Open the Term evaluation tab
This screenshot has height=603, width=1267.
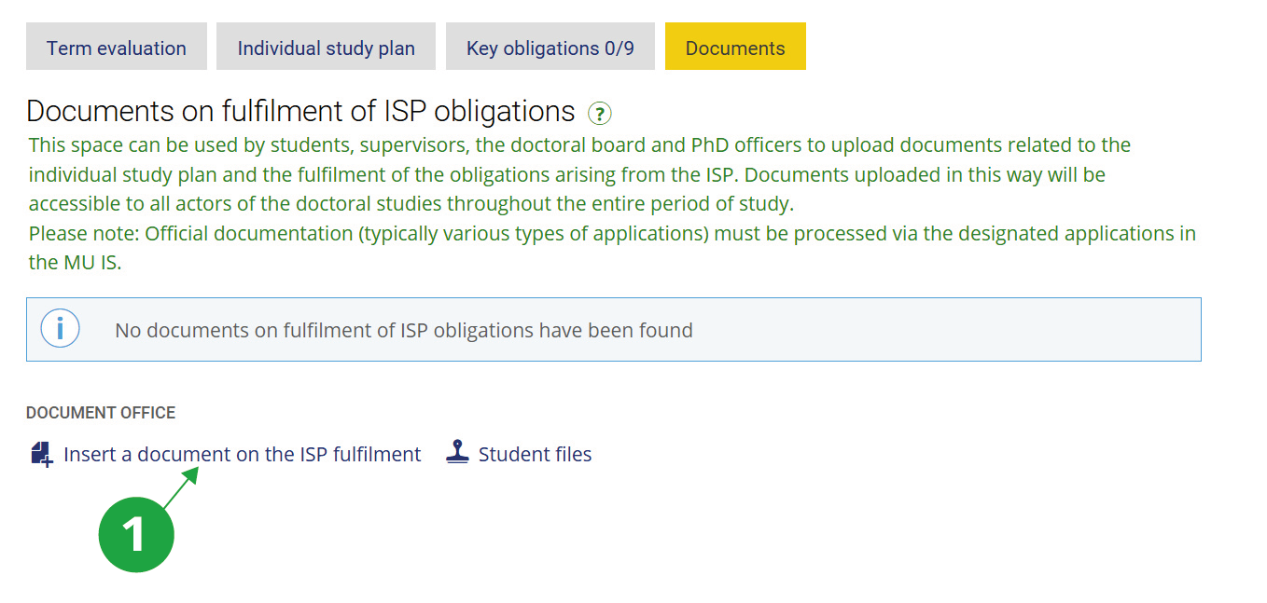click(117, 48)
